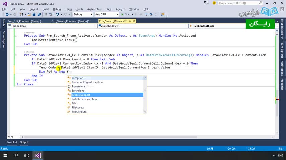Open the Any CPU platform dropdown
Viewport: 286px width, 160px height.
(117, 15)
